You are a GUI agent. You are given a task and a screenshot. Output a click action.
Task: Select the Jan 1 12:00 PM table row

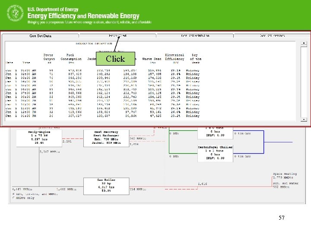coord(102,112)
